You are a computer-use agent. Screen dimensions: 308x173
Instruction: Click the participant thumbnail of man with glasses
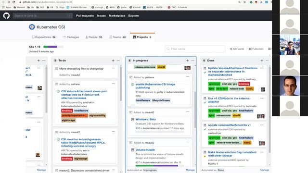click(290, 86)
